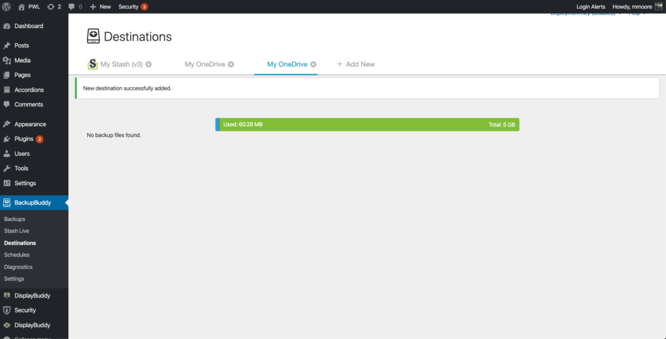This screenshot has width=666, height=339.
Task: Click the Tools wrench icon
Action: click(7, 168)
